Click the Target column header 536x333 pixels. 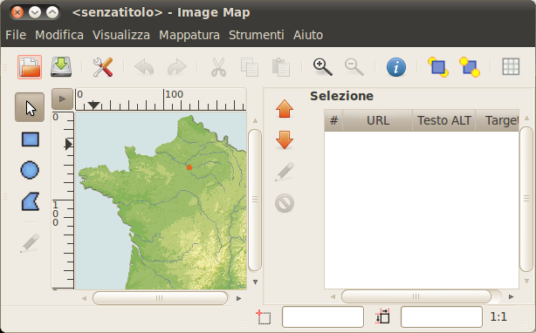pyautogui.click(x=498, y=120)
